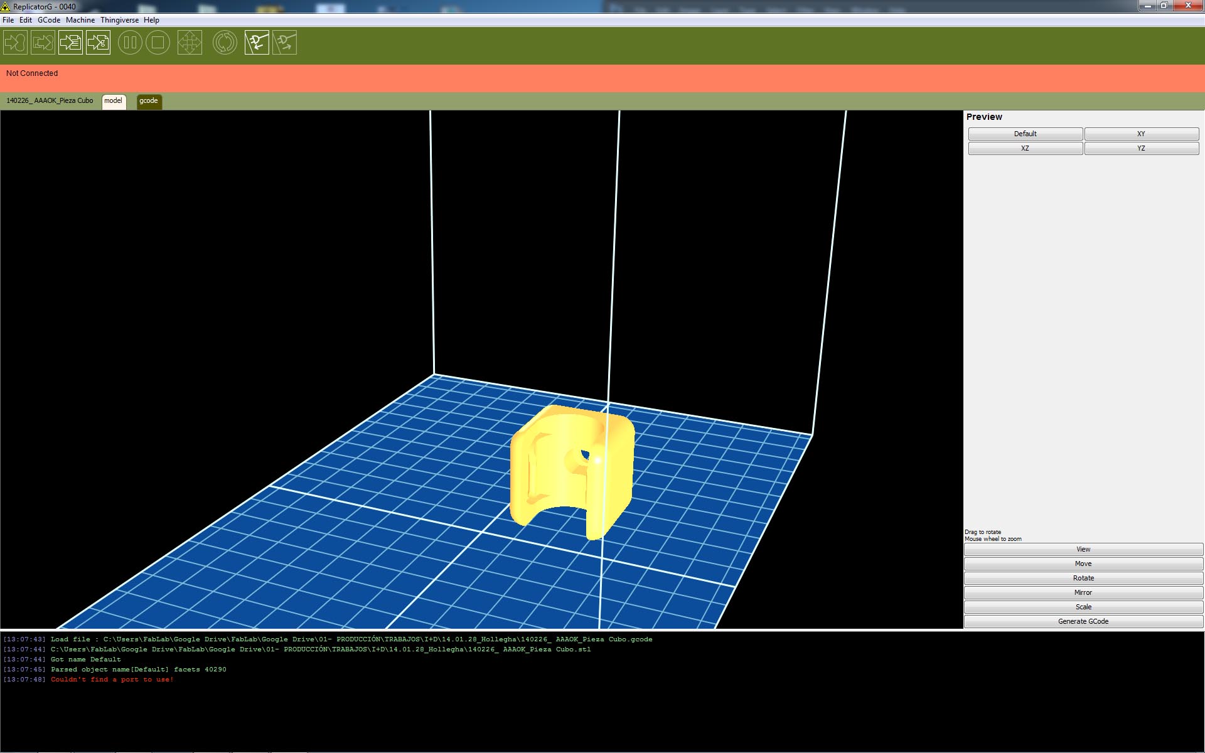Open the Machine menu

(80, 20)
